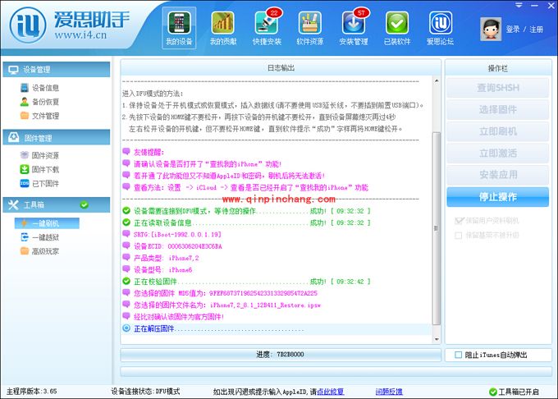Click the www.i4.cn address text
The width and height of the screenshot is (558, 399).
(x=80, y=34)
